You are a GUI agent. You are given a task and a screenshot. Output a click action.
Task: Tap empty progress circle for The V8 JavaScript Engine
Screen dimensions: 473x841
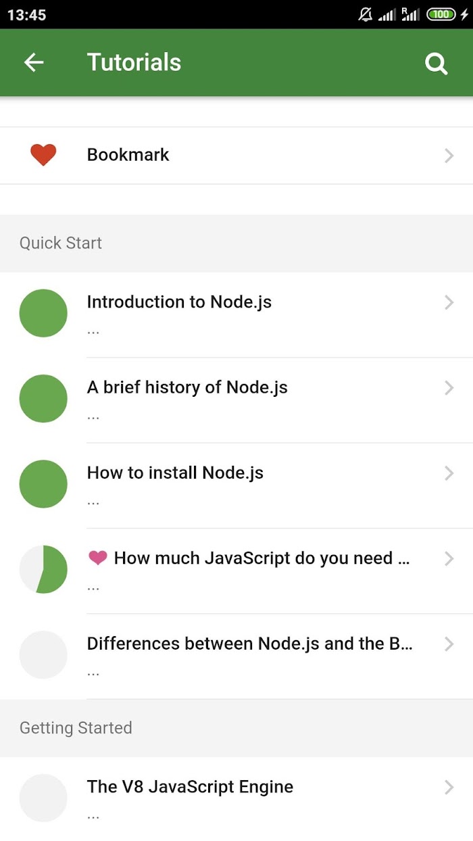click(x=43, y=798)
